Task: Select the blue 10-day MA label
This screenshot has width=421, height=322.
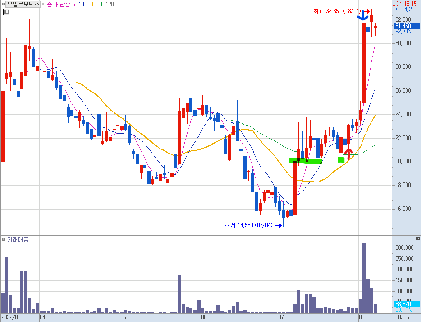Action: [81, 4]
